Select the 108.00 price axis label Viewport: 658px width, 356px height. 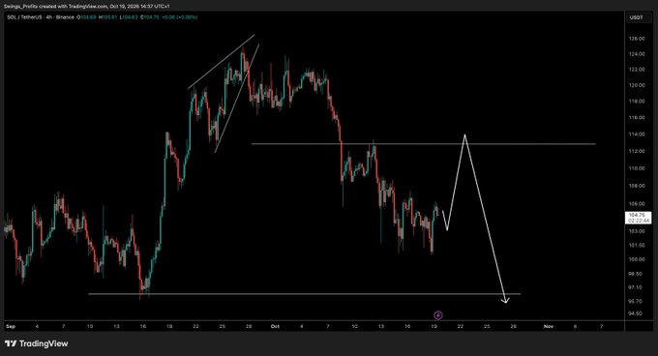coord(637,186)
